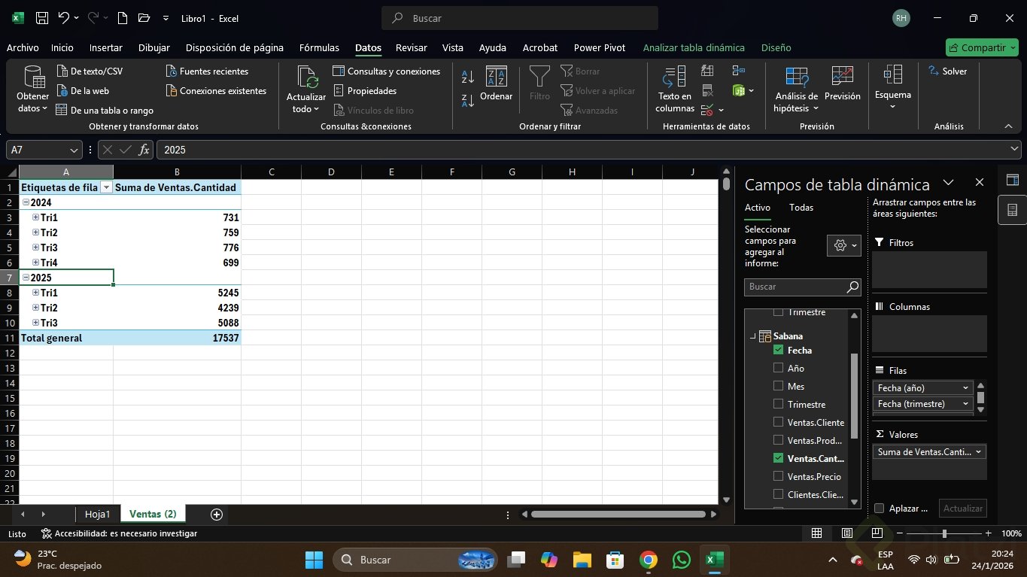Click the field list Buscar box
Image resolution: width=1027 pixels, height=577 pixels.
pos(802,287)
